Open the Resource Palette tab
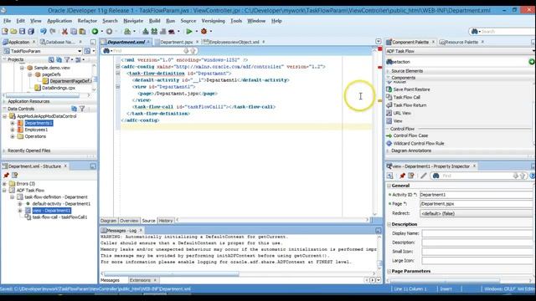This screenshot has width=536, height=301. [461, 42]
